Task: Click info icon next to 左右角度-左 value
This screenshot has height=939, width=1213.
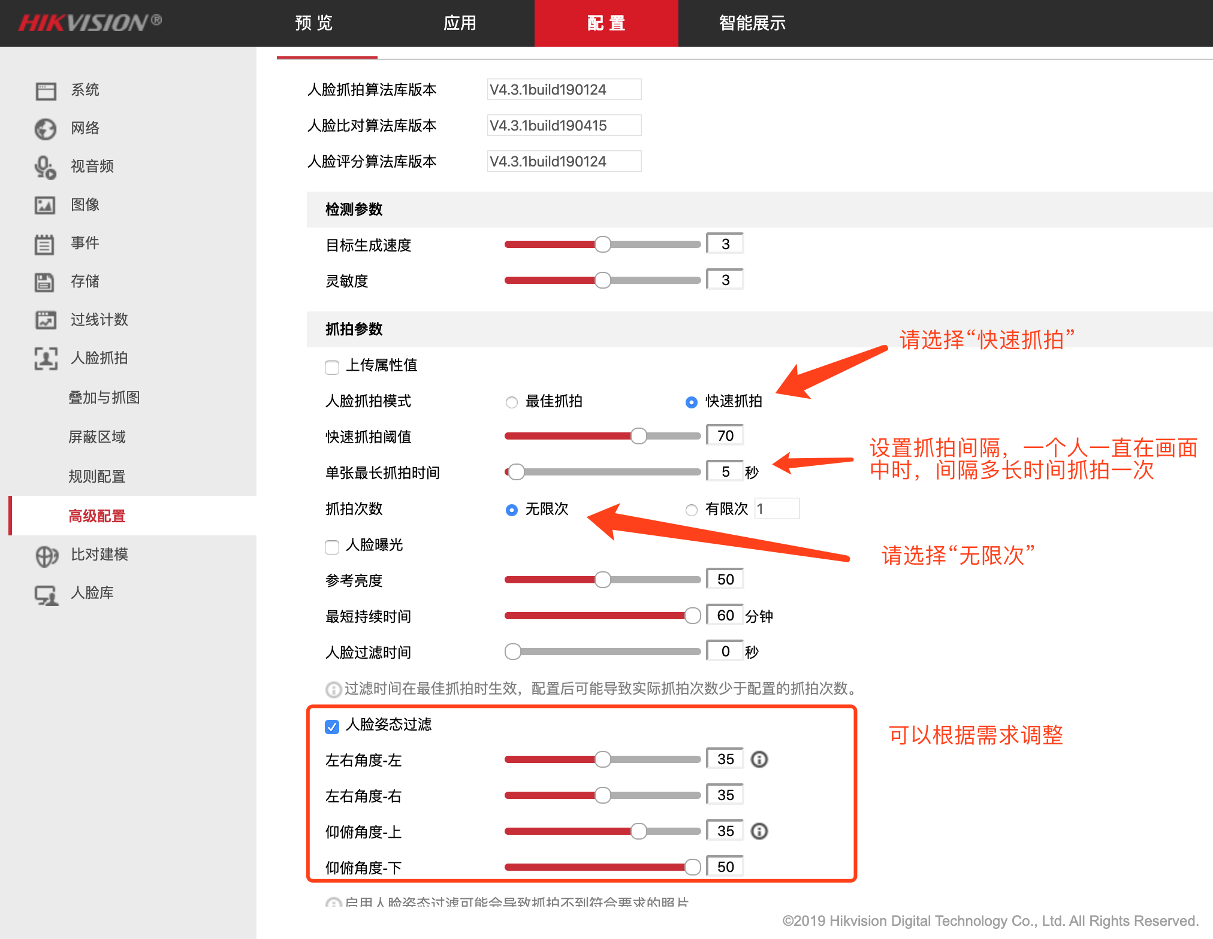Action: pyautogui.click(x=759, y=759)
